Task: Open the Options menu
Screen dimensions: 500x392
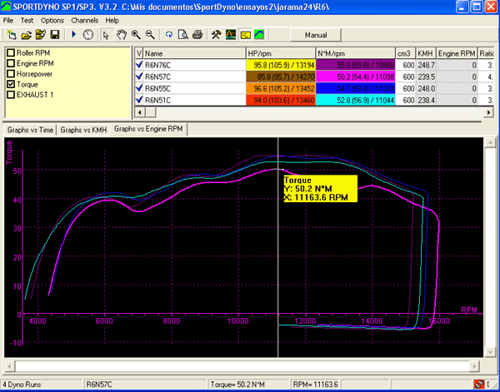Action: 52,19
